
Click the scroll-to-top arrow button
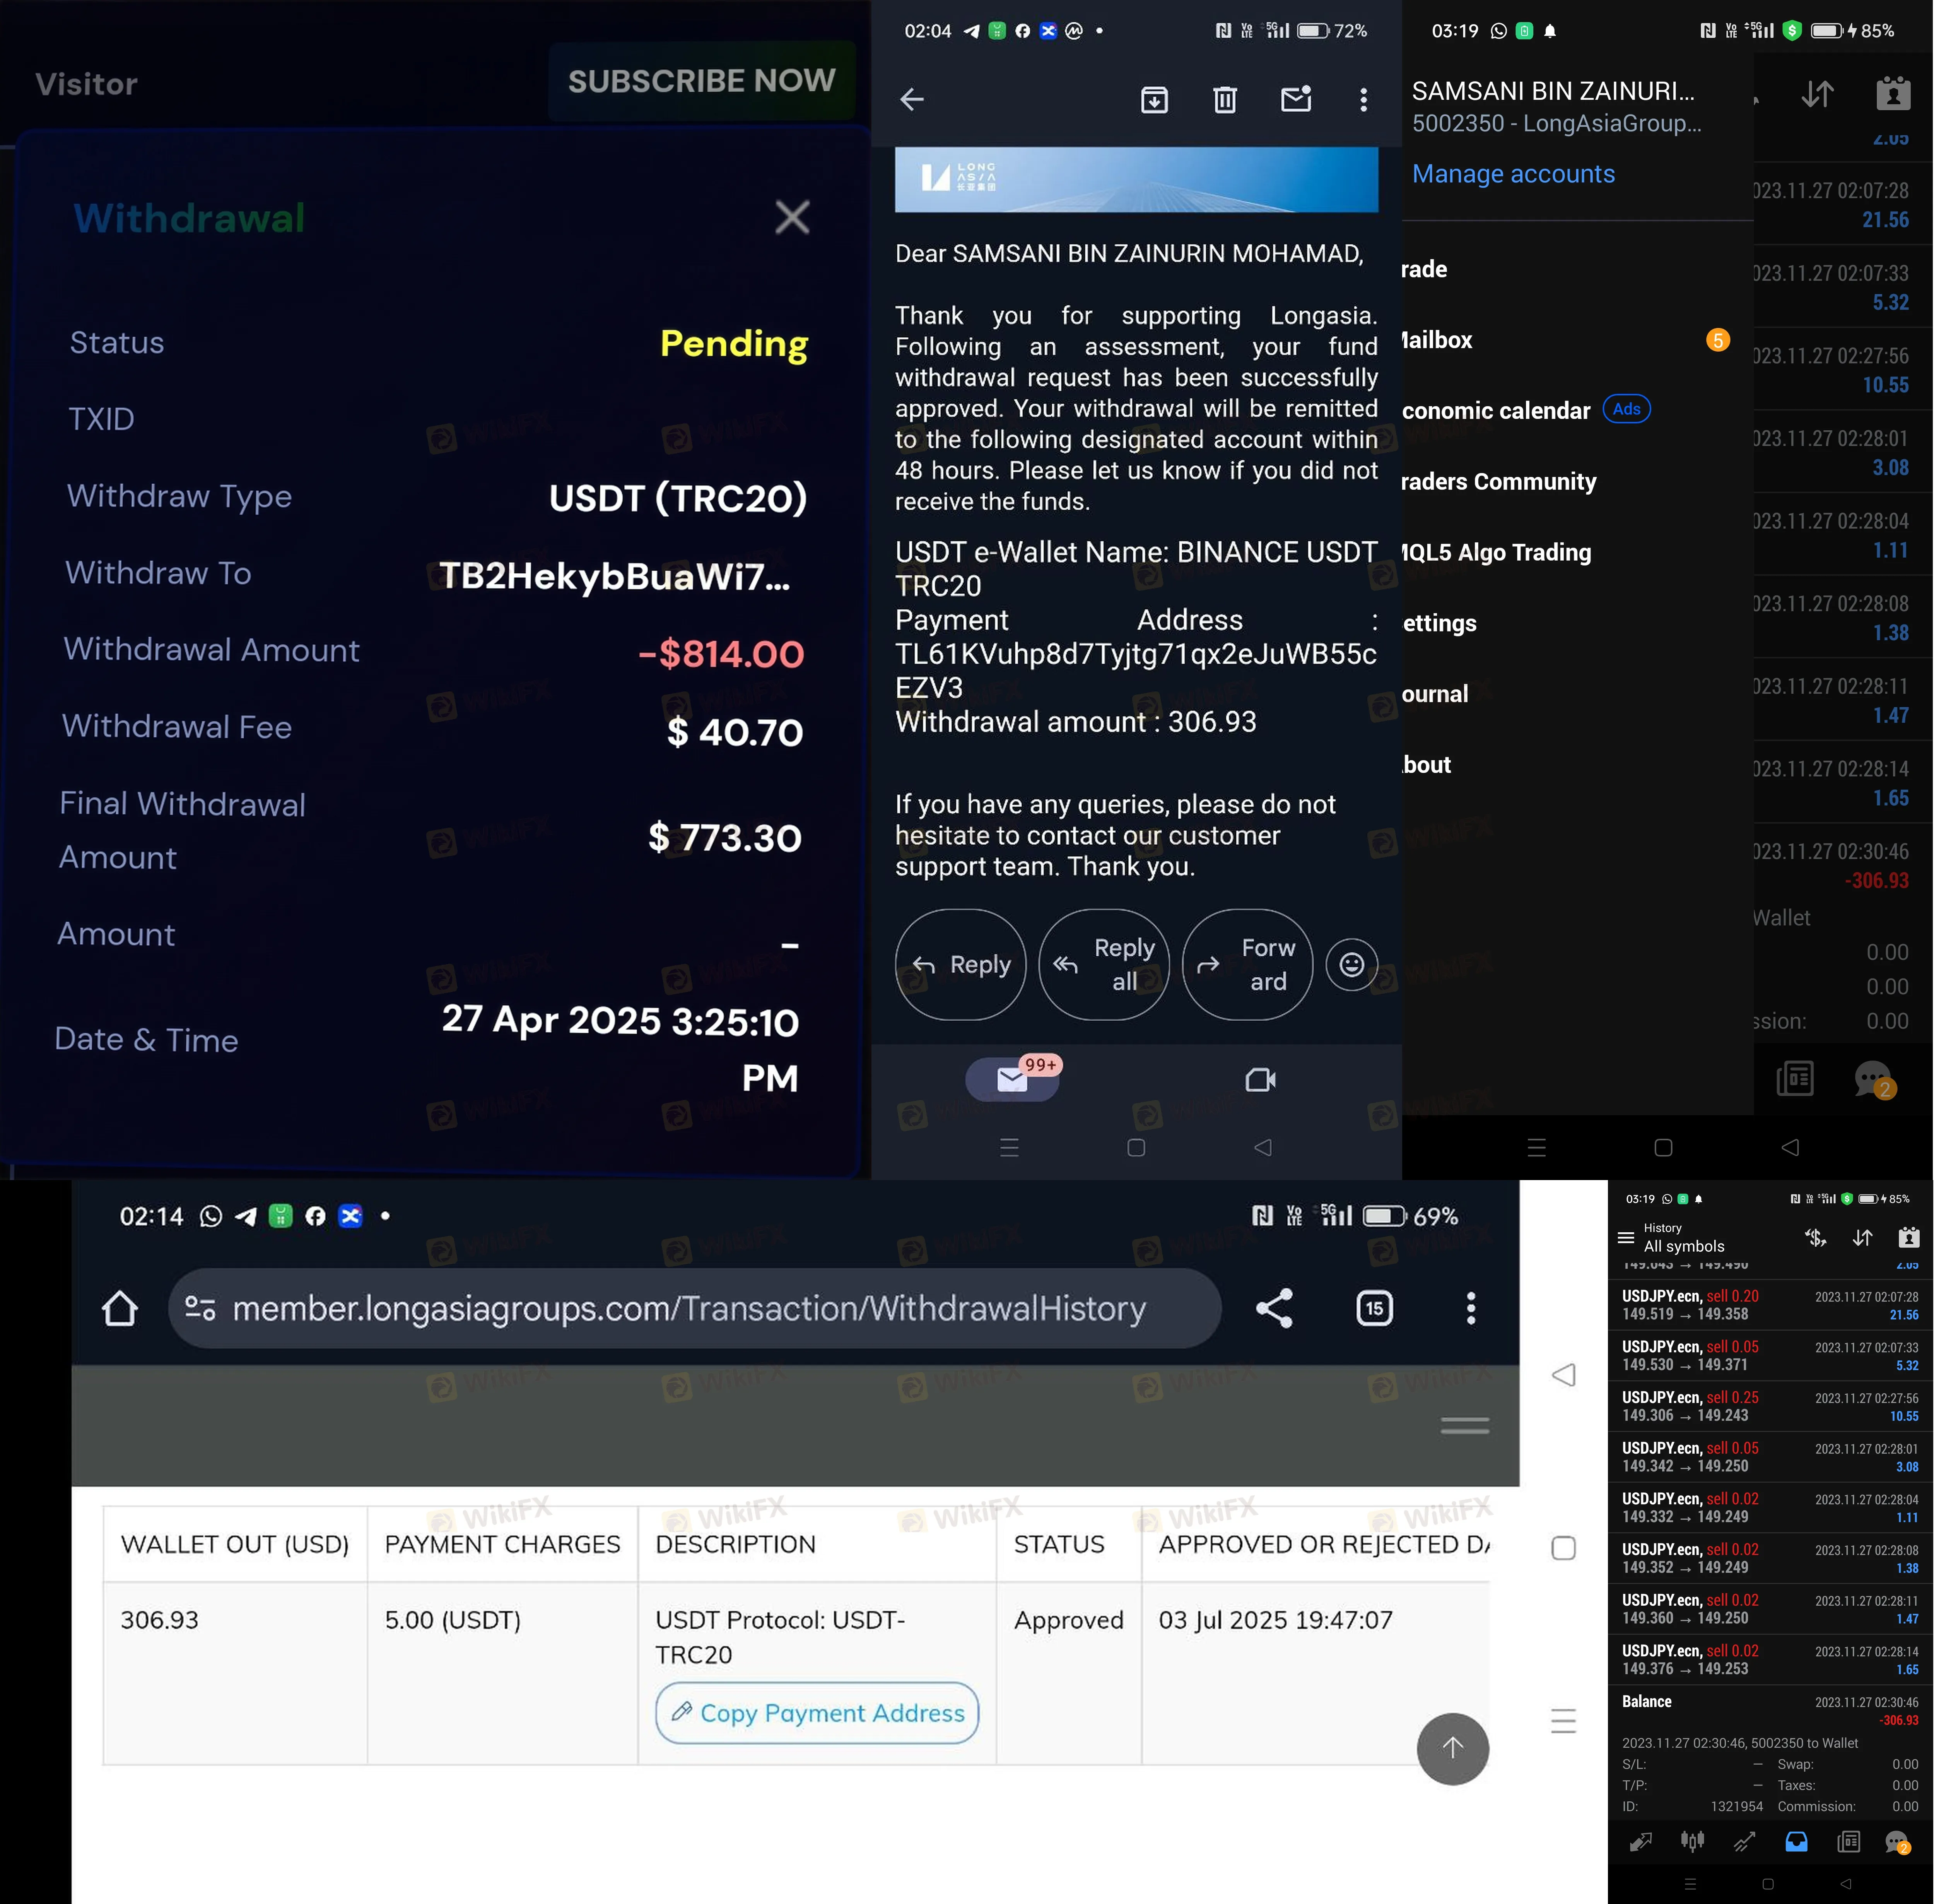coord(1452,1748)
